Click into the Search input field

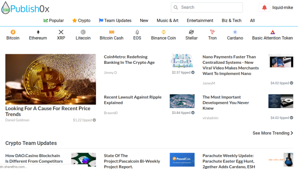(x=207, y=8)
